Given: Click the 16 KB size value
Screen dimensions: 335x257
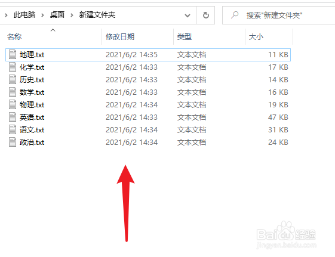Looking at the screenshot, I should click(278, 92).
